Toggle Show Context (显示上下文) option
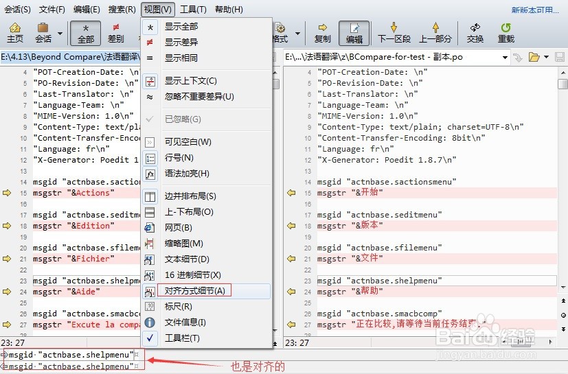The width and height of the screenshot is (568, 374). click(207, 81)
